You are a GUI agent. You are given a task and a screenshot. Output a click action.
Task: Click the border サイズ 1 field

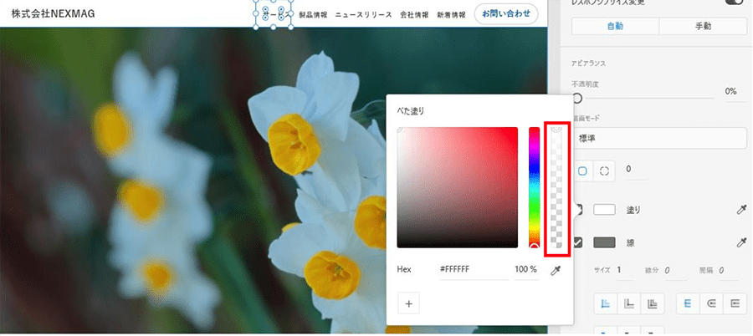point(624,271)
